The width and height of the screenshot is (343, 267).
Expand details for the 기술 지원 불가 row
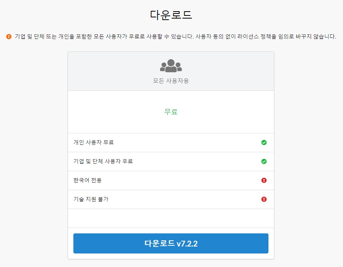point(171,199)
